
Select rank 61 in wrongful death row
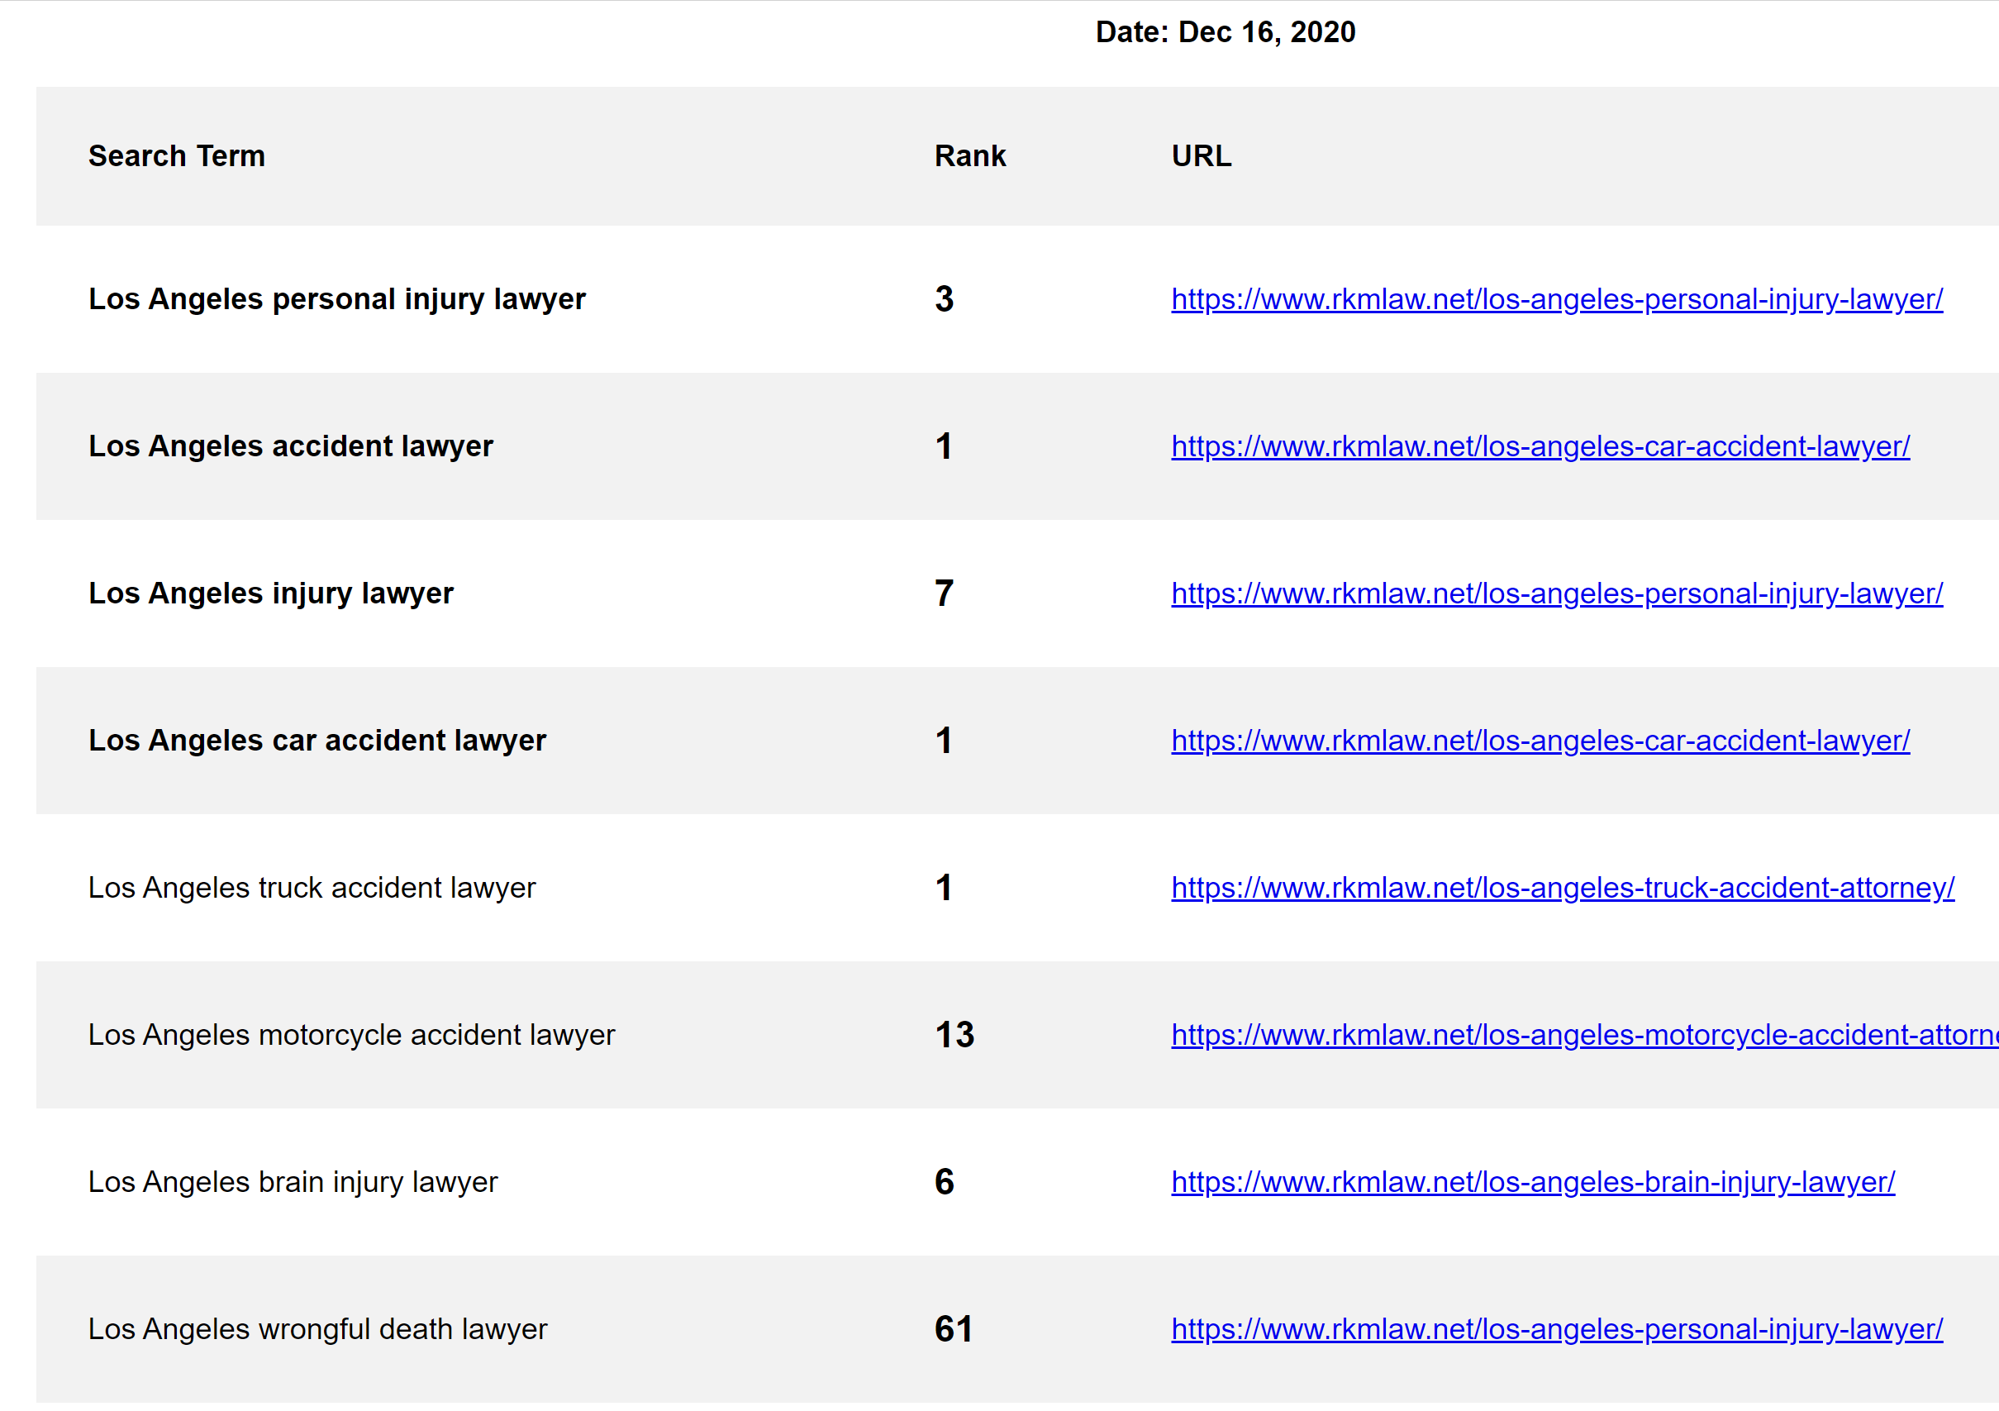click(x=954, y=1330)
